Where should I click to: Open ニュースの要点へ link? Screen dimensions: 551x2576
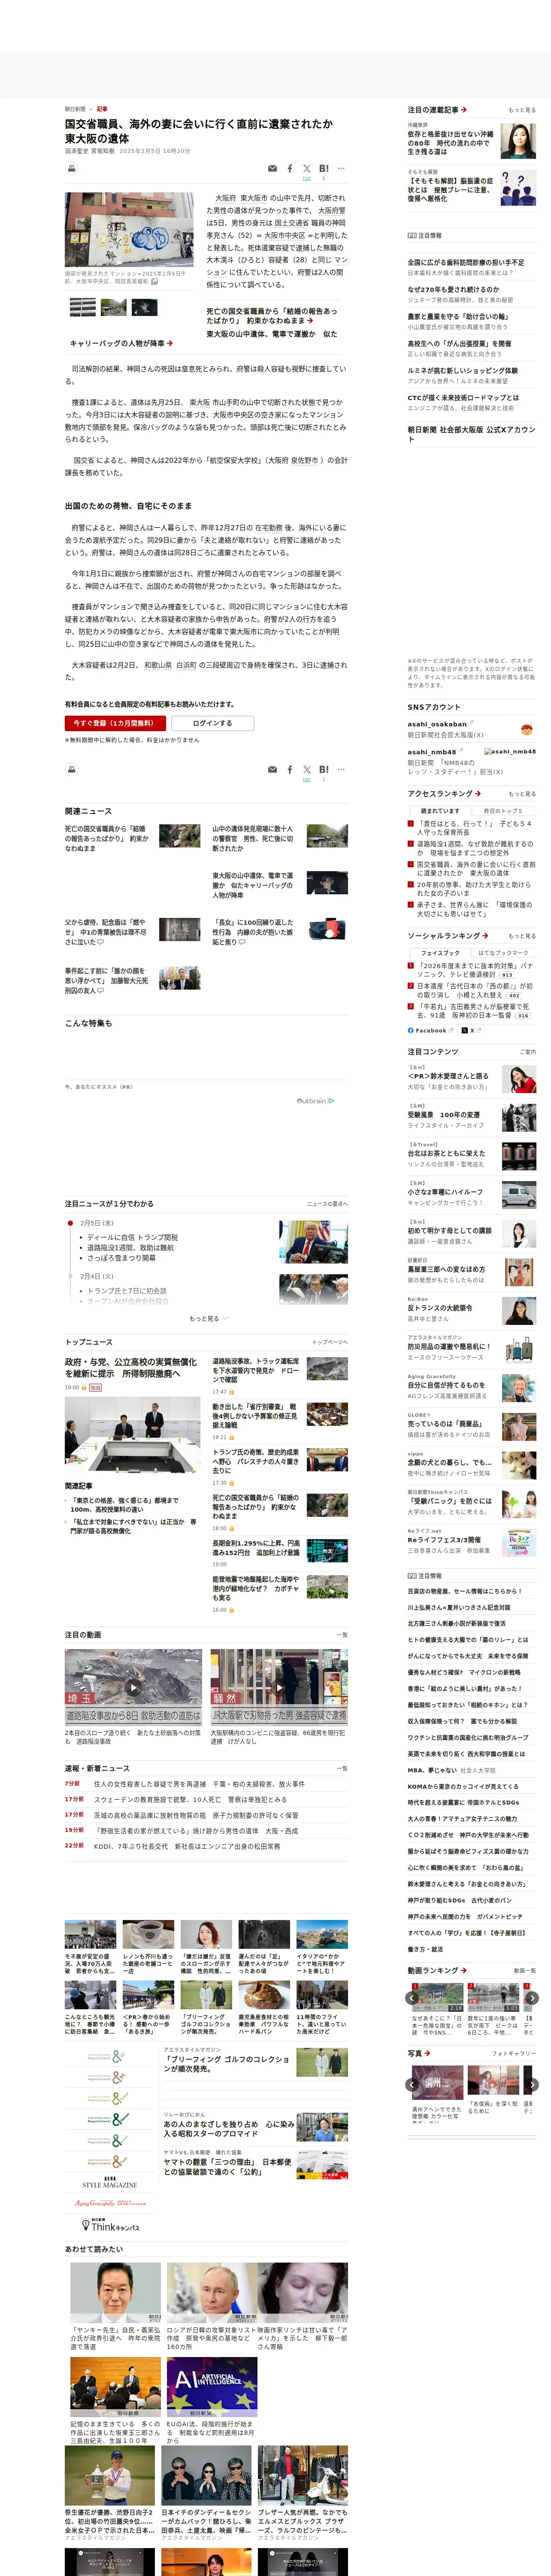(327, 1204)
